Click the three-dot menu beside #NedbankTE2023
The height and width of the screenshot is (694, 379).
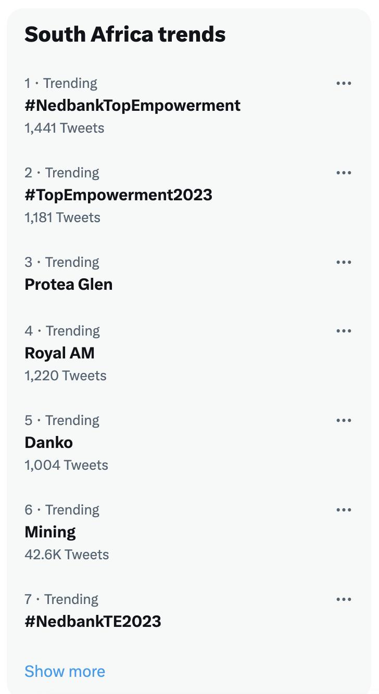tap(344, 599)
